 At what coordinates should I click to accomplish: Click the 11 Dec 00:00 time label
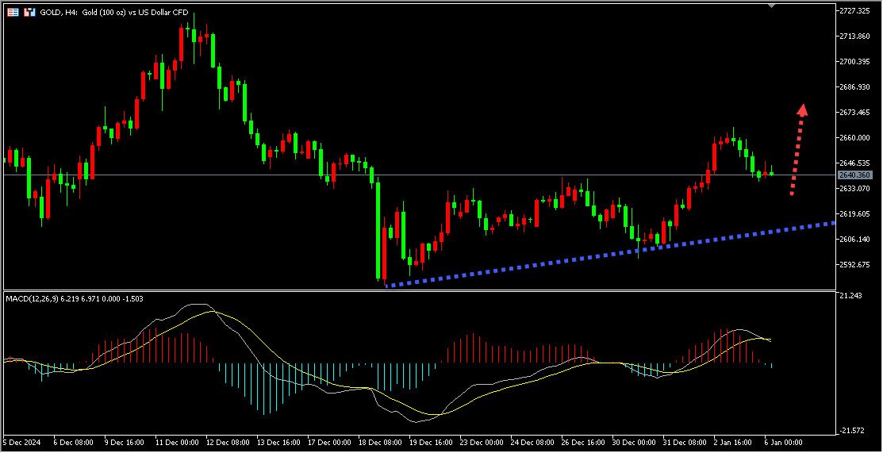pyautogui.click(x=177, y=442)
